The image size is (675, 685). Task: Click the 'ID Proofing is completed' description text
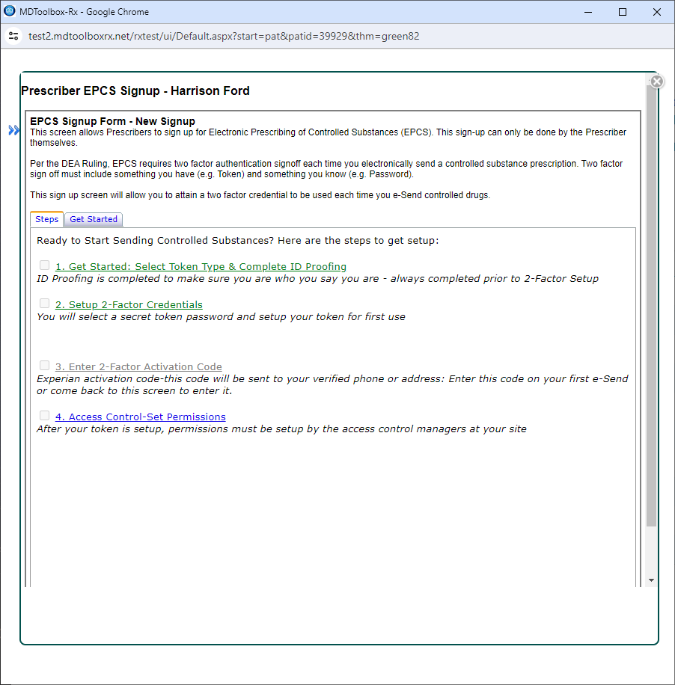317,279
